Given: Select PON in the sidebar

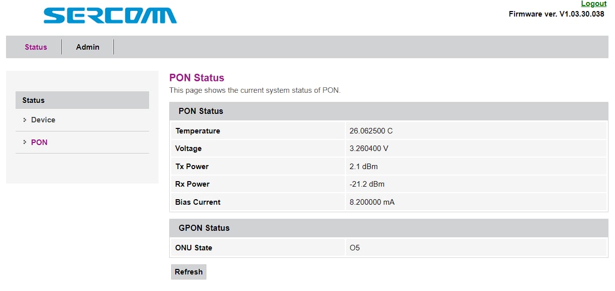Looking at the screenshot, I should click(39, 142).
